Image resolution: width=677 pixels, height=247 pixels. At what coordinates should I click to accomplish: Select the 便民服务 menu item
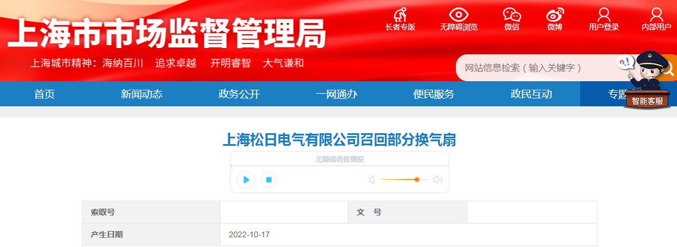[x=434, y=94]
